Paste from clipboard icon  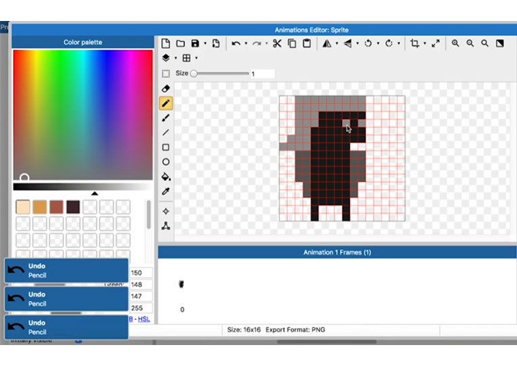tap(307, 43)
